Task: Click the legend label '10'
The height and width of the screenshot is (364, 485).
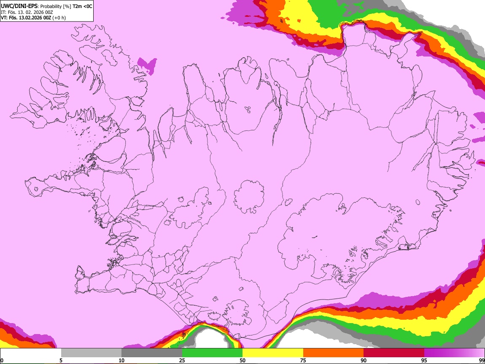Action: [x=121, y=361]
